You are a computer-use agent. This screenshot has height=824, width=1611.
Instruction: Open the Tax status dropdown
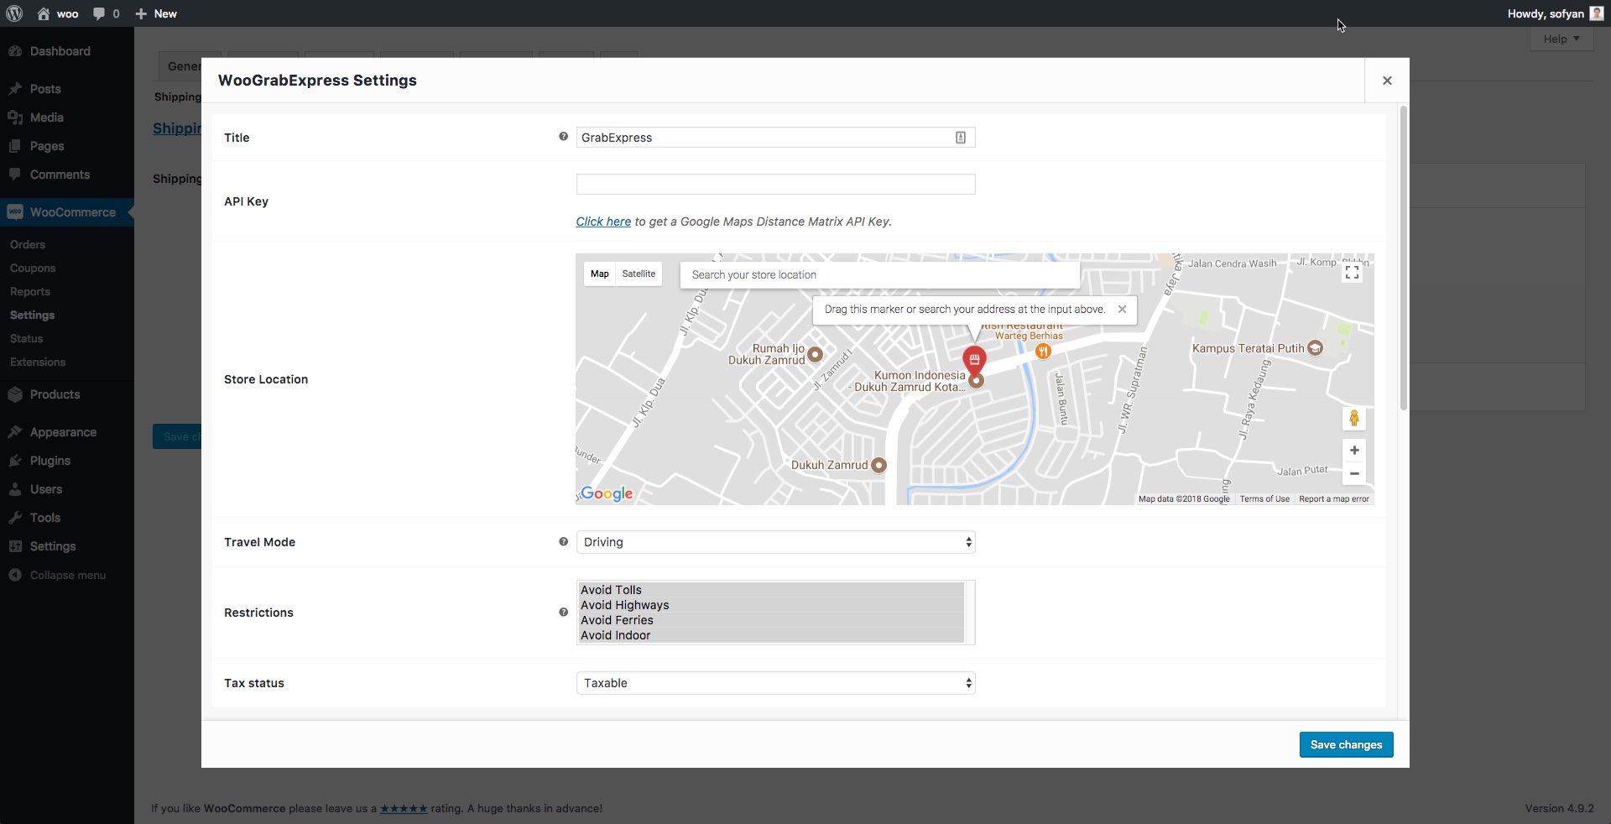click(774, 683)
